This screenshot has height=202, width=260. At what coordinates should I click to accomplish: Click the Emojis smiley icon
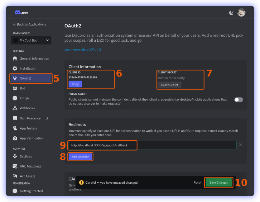tap(15, 98)
